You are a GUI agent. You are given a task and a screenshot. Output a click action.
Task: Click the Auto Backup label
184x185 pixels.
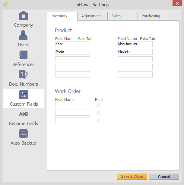point(23,143)
